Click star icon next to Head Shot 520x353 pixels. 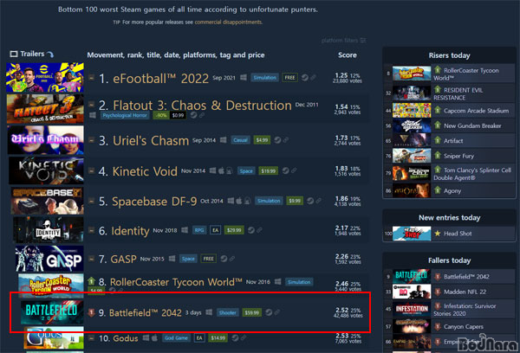pyautogui.click(x=438, y=234)
